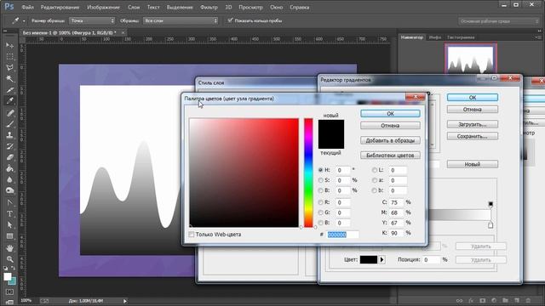Image resolution: width=545 pixels, height=306 pixels.
Task: Click 'Сохранить...' in gradient editor
Action: click(x=473, y=136)
